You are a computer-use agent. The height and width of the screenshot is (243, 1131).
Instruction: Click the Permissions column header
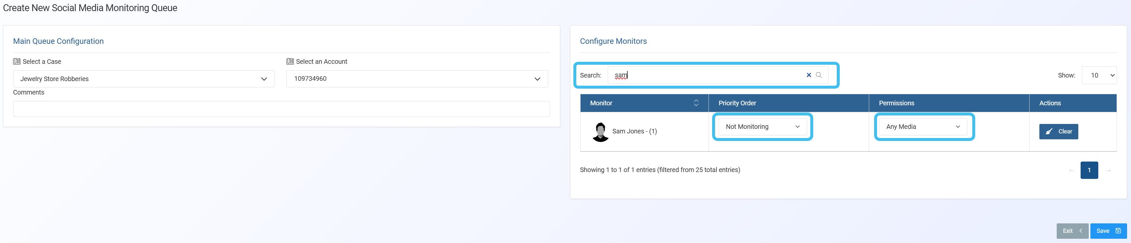(896, 103)
